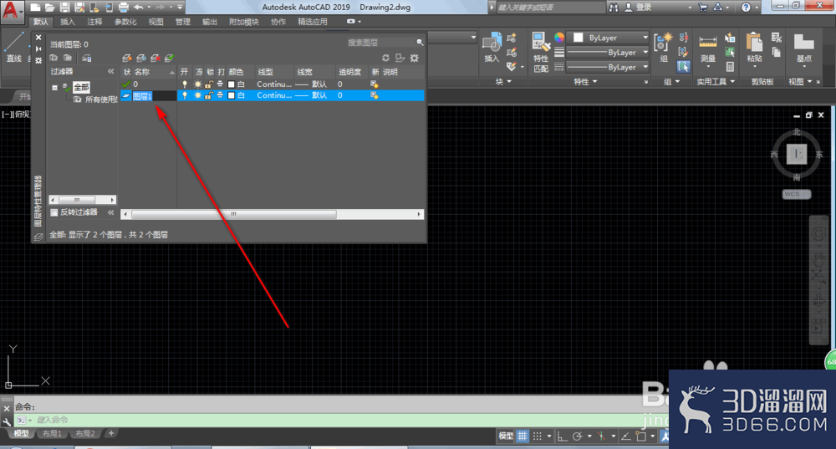Expand the Properties (特性) panel arrow
836x449 pixels.
pos(594,82)
